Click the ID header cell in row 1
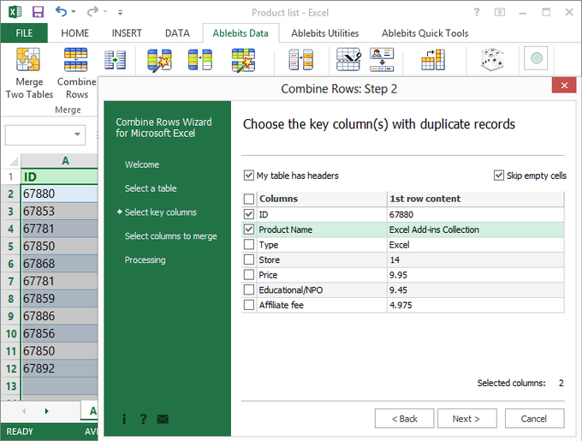The image size is (582, 441). tap(59, 176)
